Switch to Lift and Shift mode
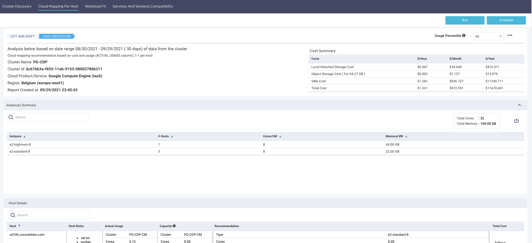The height and width of the screenshot is (243, 532). (23, 36)
